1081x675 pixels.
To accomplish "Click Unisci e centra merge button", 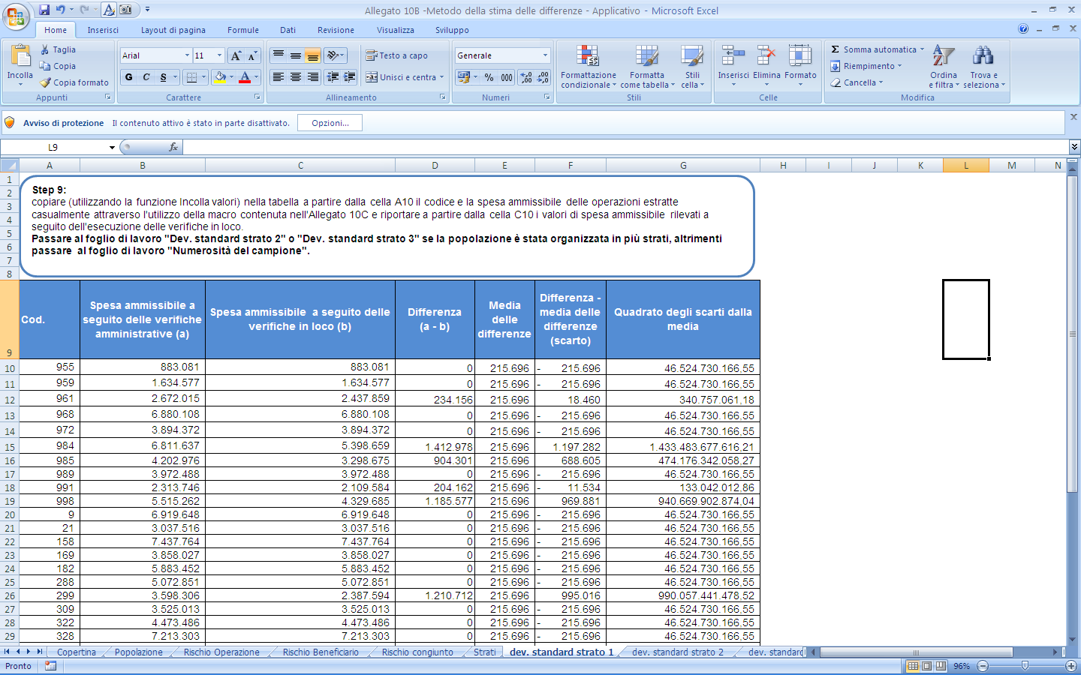I will pos(401,77).
